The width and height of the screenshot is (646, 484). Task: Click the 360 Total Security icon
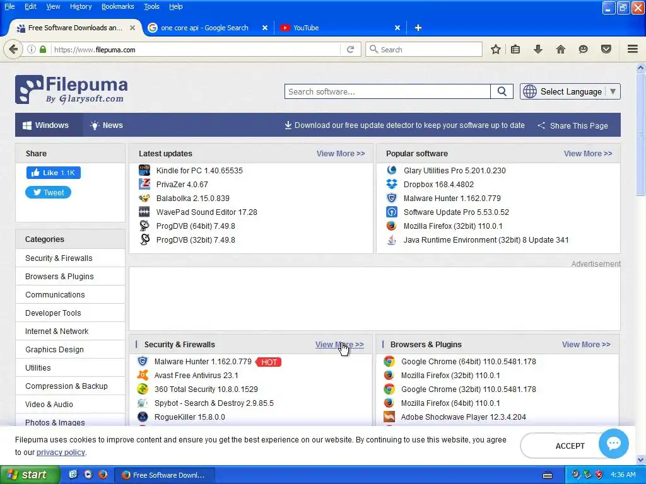point(143,389)
